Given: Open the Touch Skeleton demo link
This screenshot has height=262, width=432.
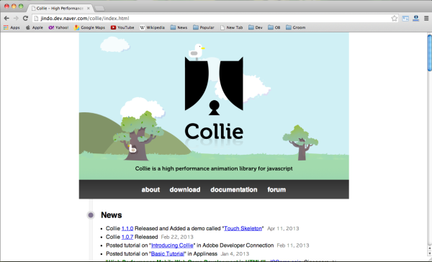Looking at the screenshot, I should (243, 228).
